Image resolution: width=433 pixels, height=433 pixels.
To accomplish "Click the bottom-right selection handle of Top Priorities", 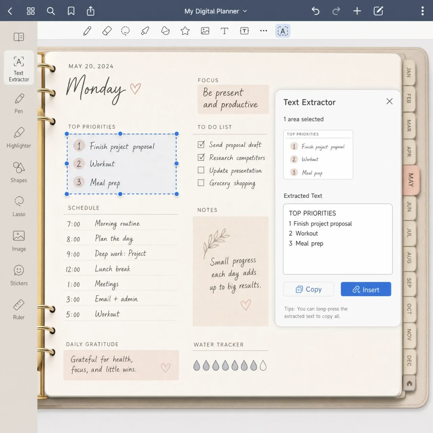I will [x=177, y=194].
